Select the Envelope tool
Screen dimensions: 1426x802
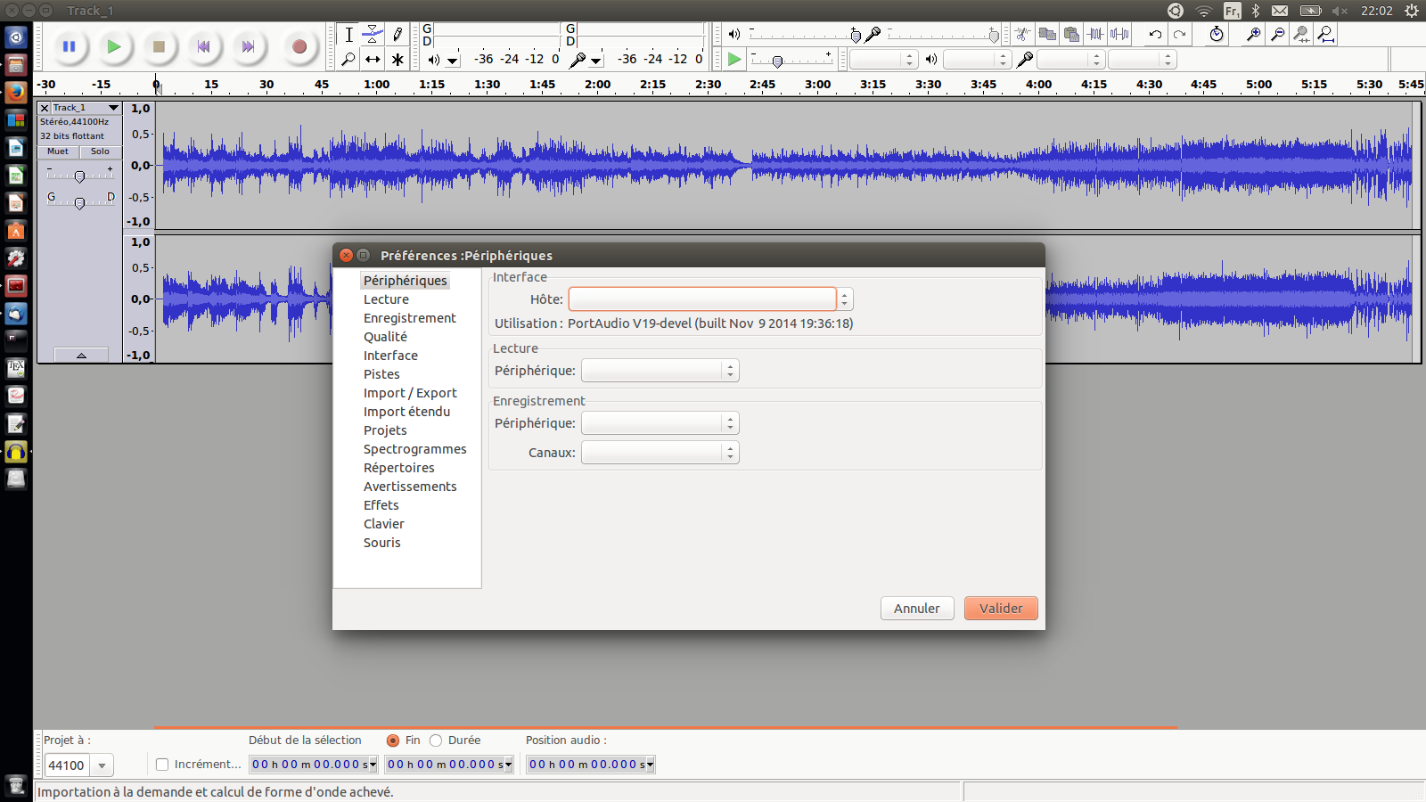pos(373,35)
